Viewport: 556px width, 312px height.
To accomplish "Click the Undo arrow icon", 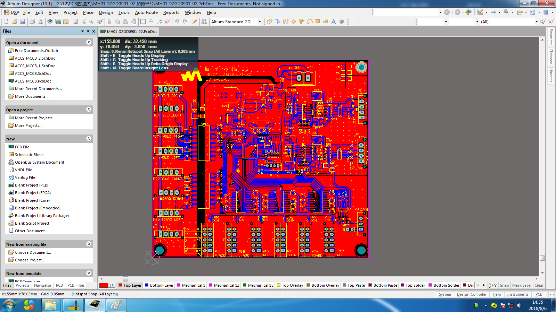I will (x=177, y=21).
